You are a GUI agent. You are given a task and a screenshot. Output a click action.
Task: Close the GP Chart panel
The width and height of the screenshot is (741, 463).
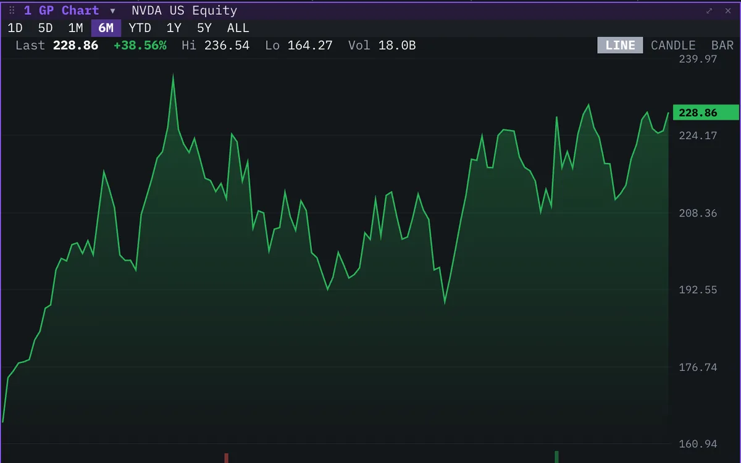coord(727,10)
